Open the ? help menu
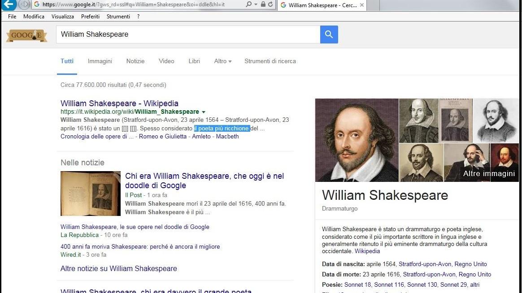The height and width of the screenshot is (293, 522). click(138, 16)
